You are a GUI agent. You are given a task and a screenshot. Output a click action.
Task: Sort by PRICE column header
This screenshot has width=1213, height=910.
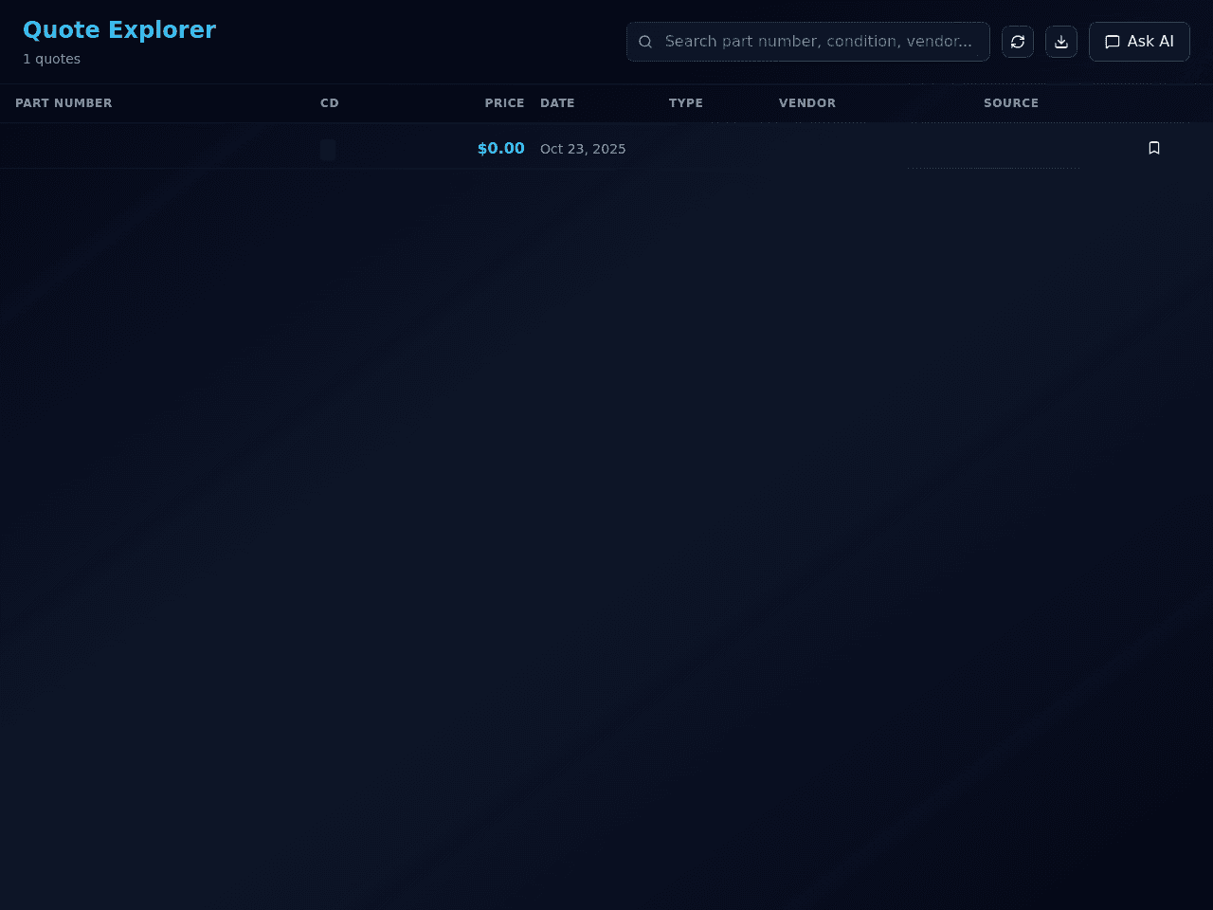504,103
